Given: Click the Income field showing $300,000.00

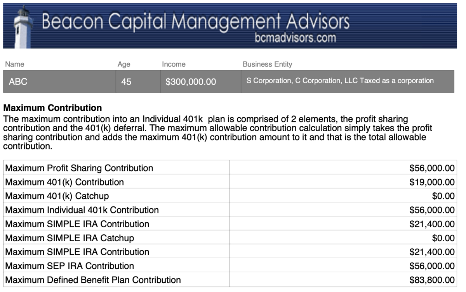Looking at the screenshot, I should (x=200, y=82).
